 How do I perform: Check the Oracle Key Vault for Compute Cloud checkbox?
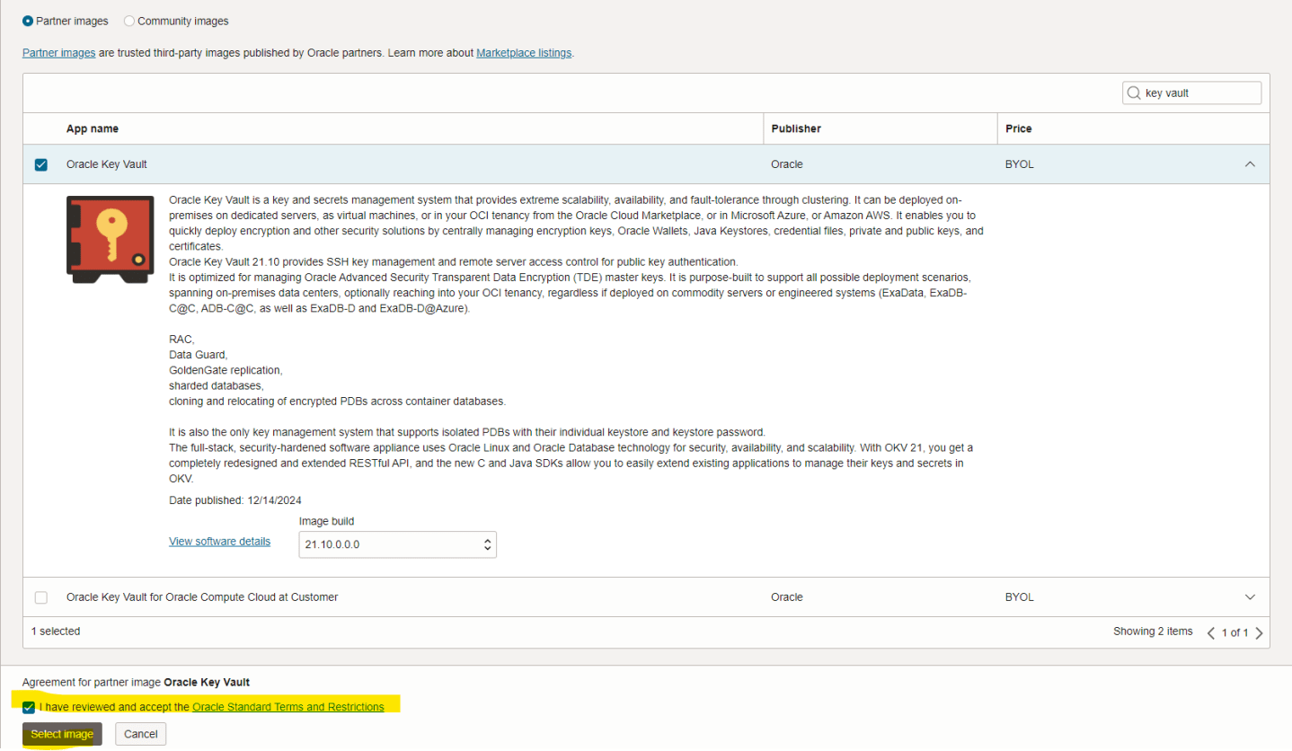tap(40, 596)
